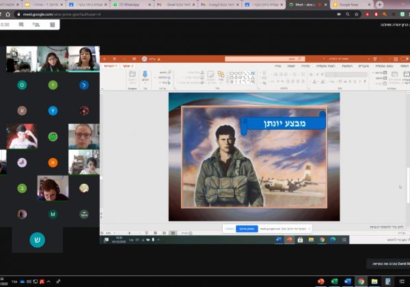410x287 pixels.
Task: Select participant with orange א avatar
Action: pos(53,163)
